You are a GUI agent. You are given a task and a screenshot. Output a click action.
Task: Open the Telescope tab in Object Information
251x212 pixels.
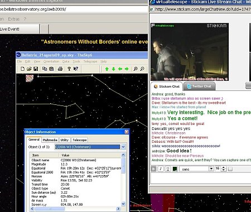pos(80,140)
